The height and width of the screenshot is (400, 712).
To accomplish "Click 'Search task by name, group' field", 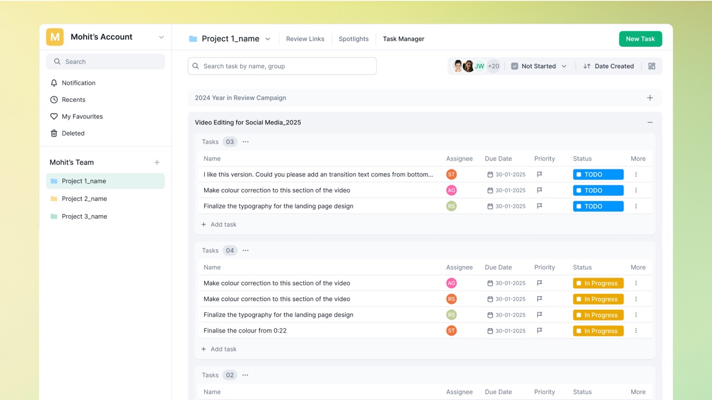I will [x=282, y=66].
